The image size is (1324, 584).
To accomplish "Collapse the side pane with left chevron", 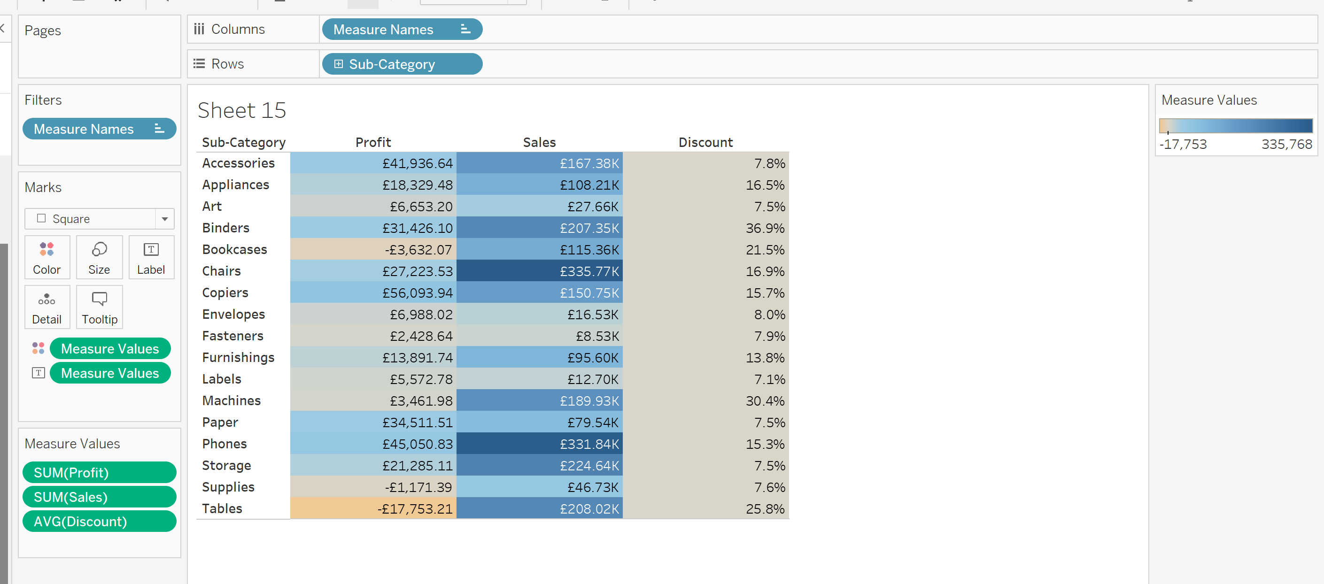I will pos(2,28).
